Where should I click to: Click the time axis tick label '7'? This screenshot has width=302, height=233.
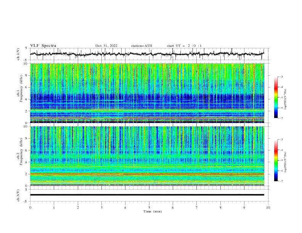pyautogui.click(x=197, y=207)
